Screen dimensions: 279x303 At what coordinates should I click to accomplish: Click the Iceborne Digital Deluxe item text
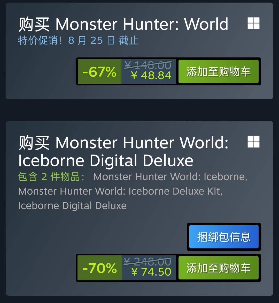pos(72,206)
